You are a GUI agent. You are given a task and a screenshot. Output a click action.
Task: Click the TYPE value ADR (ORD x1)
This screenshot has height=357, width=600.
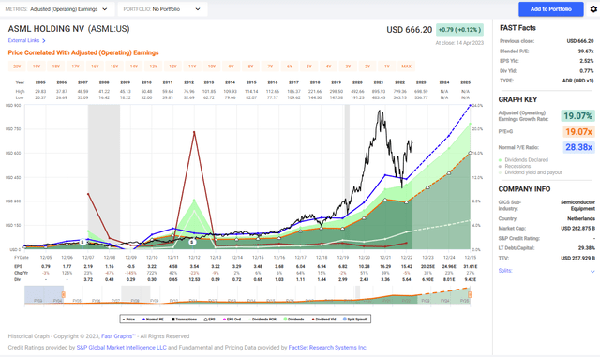578,81
